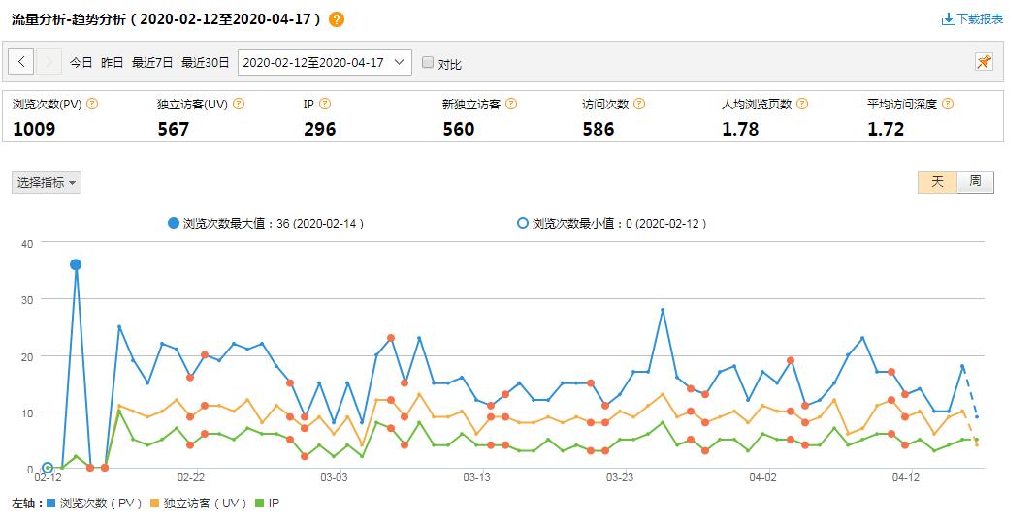Go to previous date period arrow

[22, 62]
